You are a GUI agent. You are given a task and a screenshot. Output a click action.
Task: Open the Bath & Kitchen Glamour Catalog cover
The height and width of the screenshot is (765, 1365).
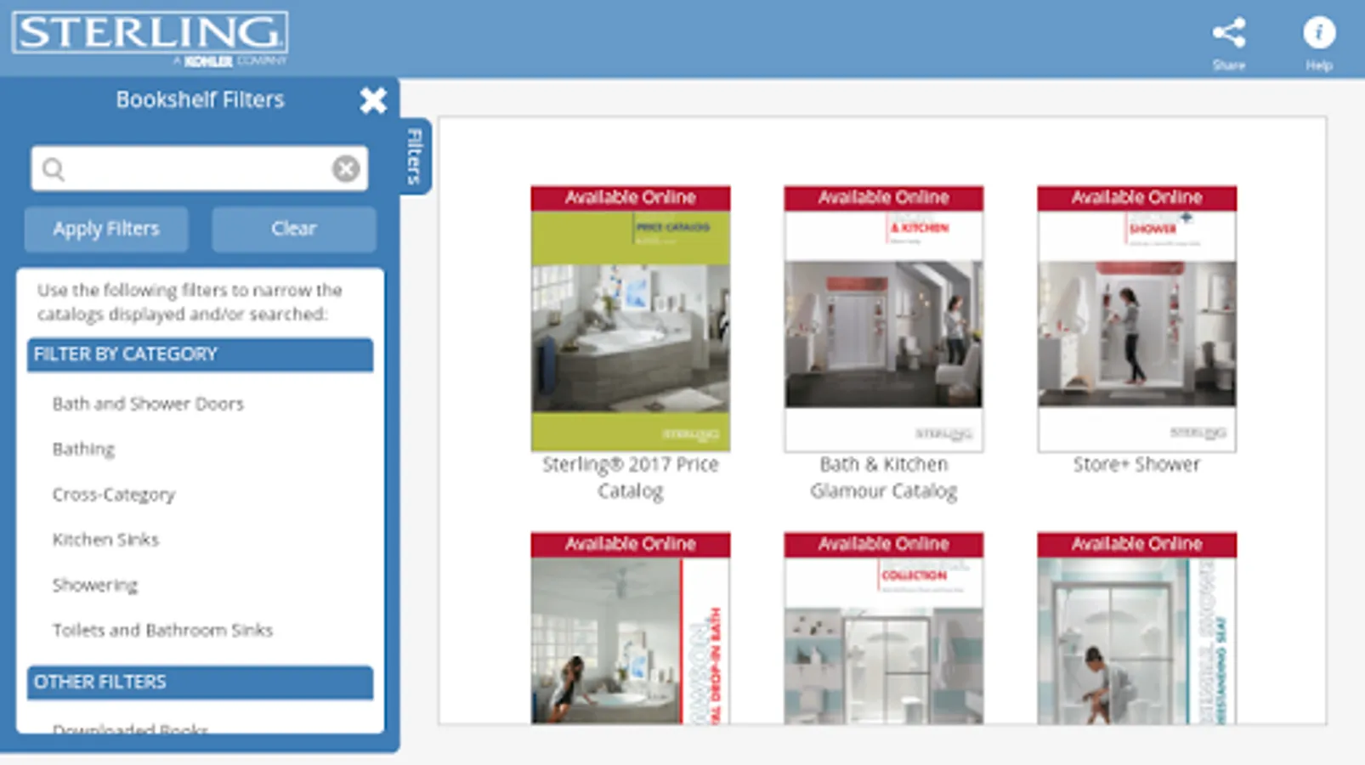pos(884,319)
